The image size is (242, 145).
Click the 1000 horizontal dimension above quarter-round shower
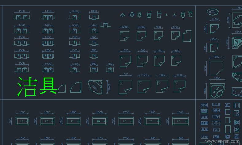(x=215, y=19)
